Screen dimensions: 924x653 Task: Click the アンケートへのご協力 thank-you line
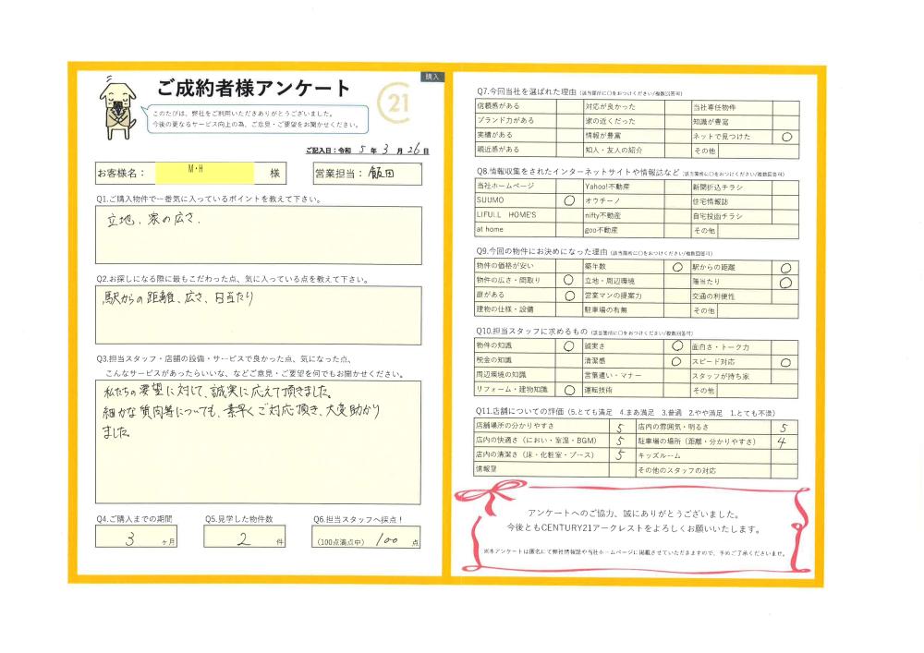pos(634,514)
